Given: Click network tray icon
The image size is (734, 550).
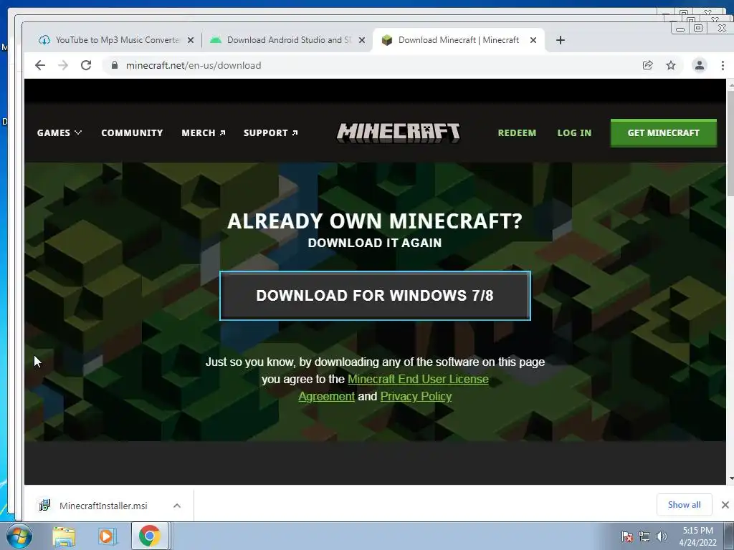Looking at the screenshot, I should (x=644, y=536).
